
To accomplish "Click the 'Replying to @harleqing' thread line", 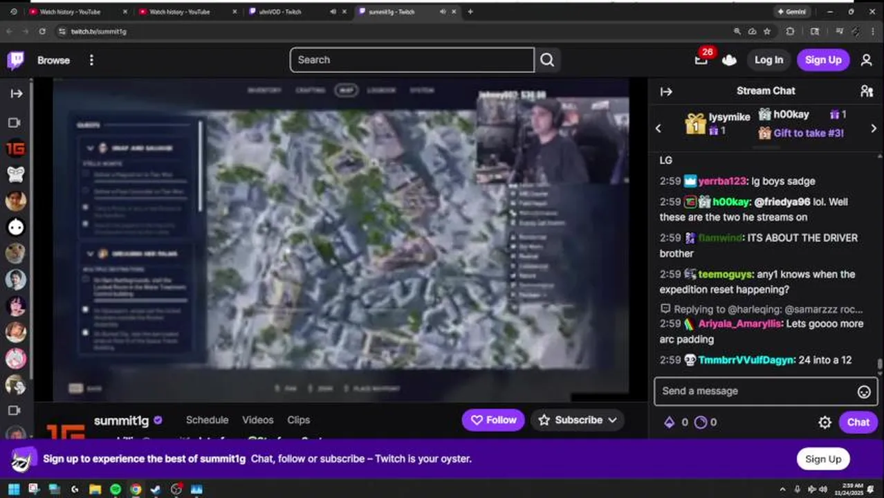I will point(762,309).
